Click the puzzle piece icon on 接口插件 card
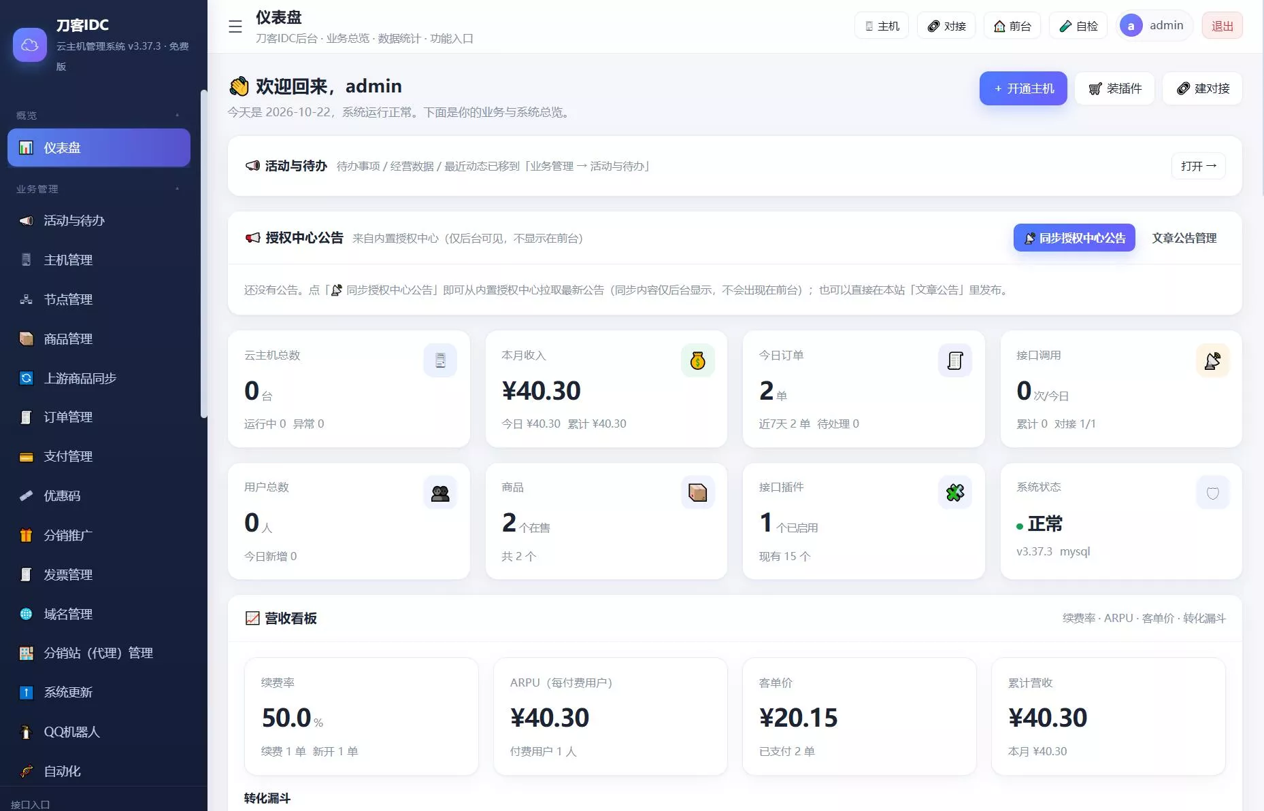Screen dimensions: 1264x811 coord(954,492)
